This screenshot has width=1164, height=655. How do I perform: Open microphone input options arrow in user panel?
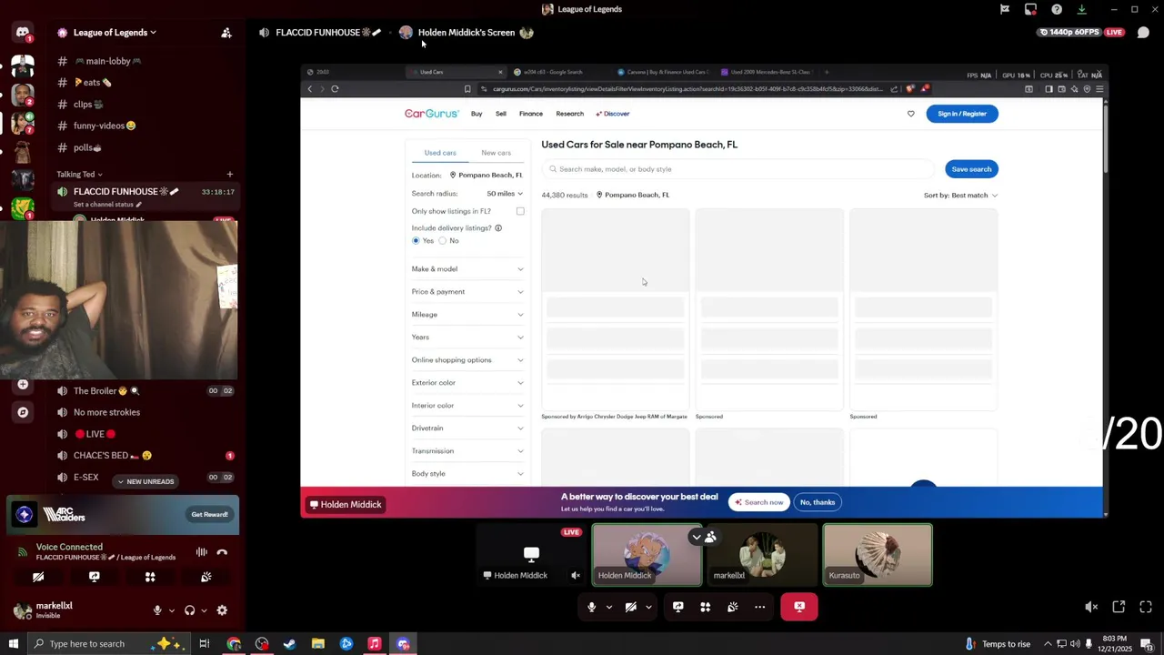170,610
